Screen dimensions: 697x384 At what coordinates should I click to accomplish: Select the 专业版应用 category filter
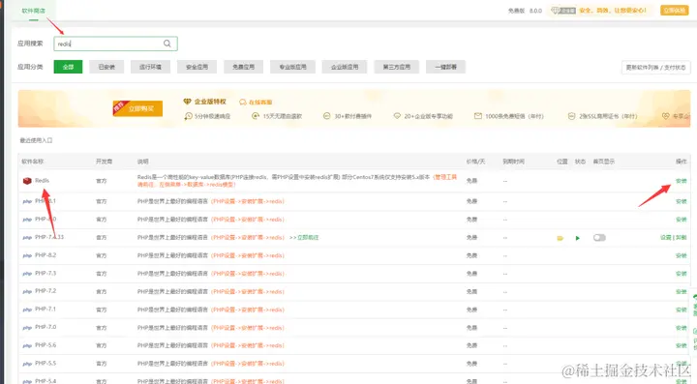click(293, 67)
